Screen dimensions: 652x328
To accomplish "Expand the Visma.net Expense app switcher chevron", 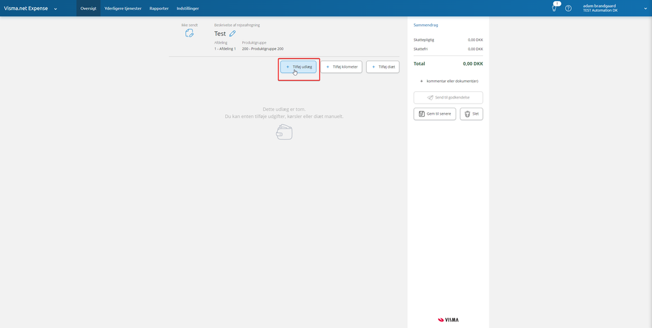I will [55, 8].
